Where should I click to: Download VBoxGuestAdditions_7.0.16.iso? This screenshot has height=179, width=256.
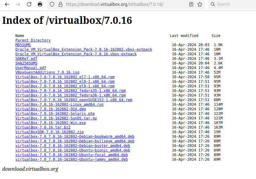(x=47, y=72)
